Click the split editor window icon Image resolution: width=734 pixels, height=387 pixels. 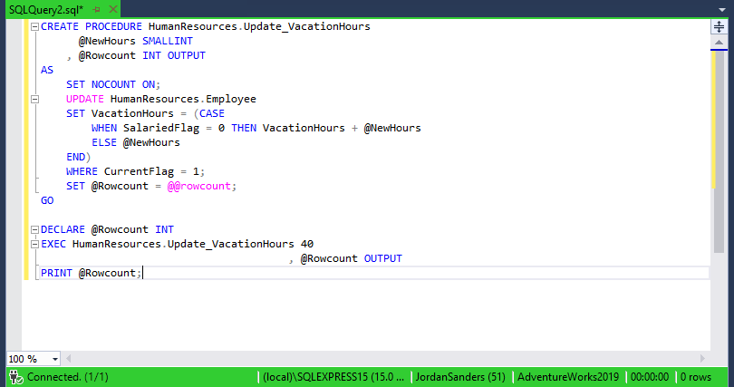pyautogui.click(x=719, y=26)
